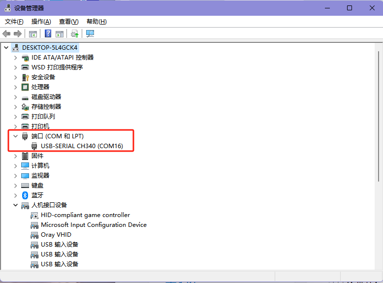Select the DESKTOP-5L4GCK4 computer icon
383x283 pixels.
coord(16,48)
